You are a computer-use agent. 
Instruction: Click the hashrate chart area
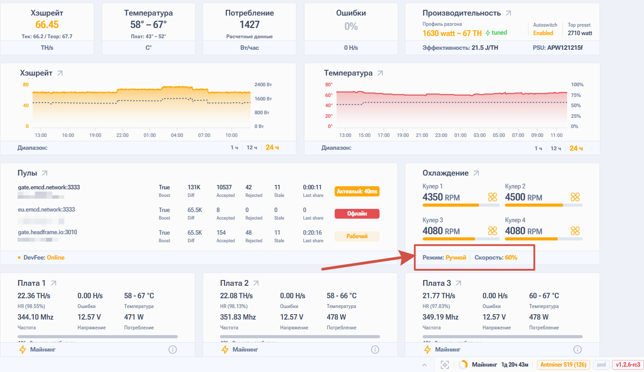coord(142,106)
